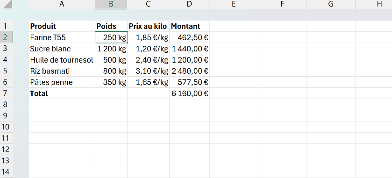Select column E header
Image resolution: width=392 pixels, height=178 pixels.
(234, 4)
